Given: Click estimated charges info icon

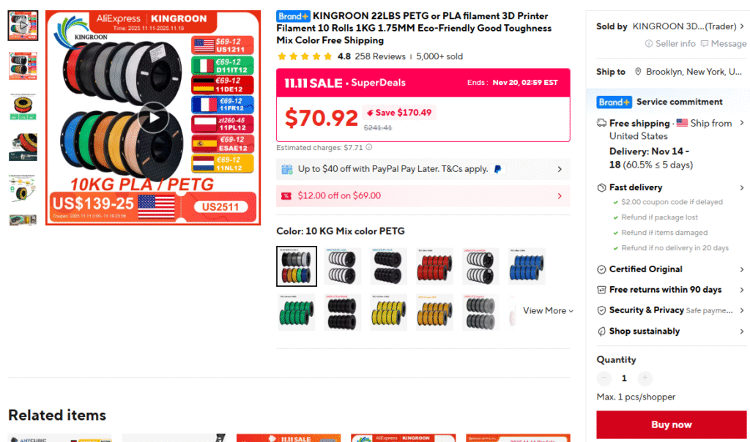Looking at the screenshot, I should [369, 147].
